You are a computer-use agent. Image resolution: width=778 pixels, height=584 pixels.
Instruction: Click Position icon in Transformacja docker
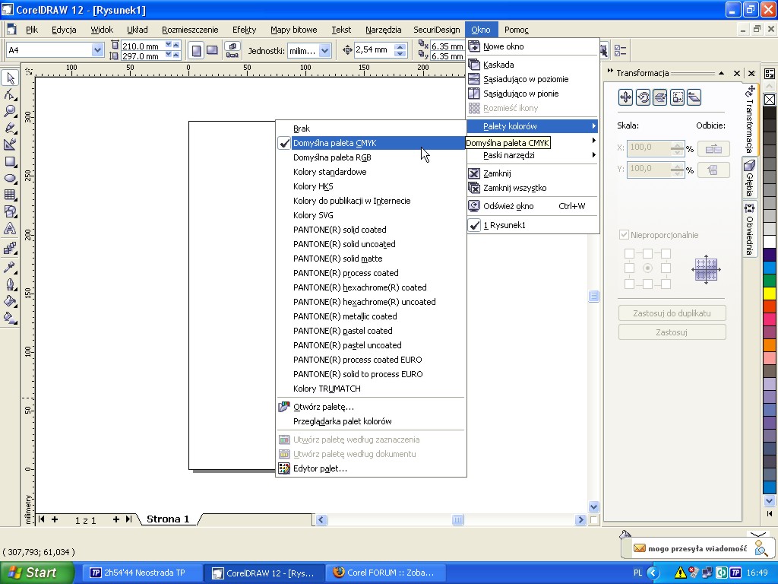[x=625, y=97]
